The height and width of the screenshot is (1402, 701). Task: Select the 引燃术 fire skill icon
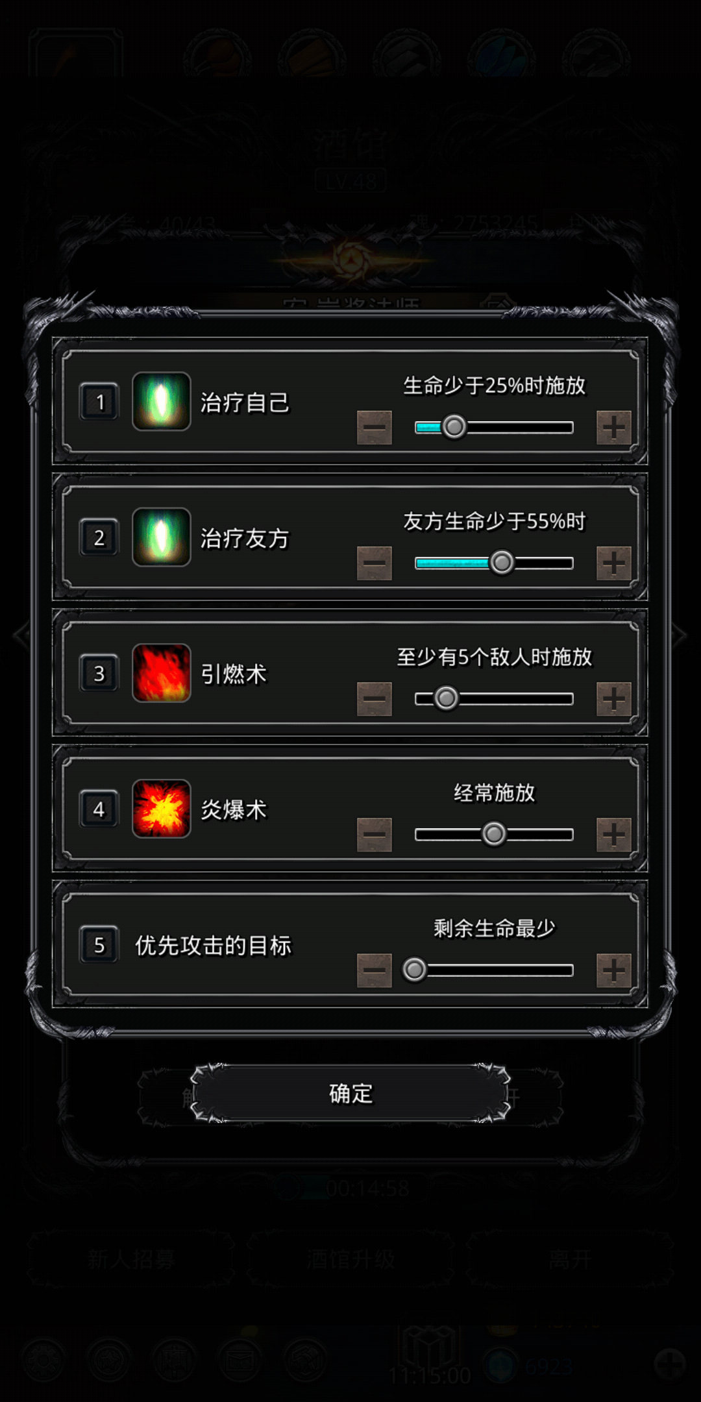[x=162, y=673]
